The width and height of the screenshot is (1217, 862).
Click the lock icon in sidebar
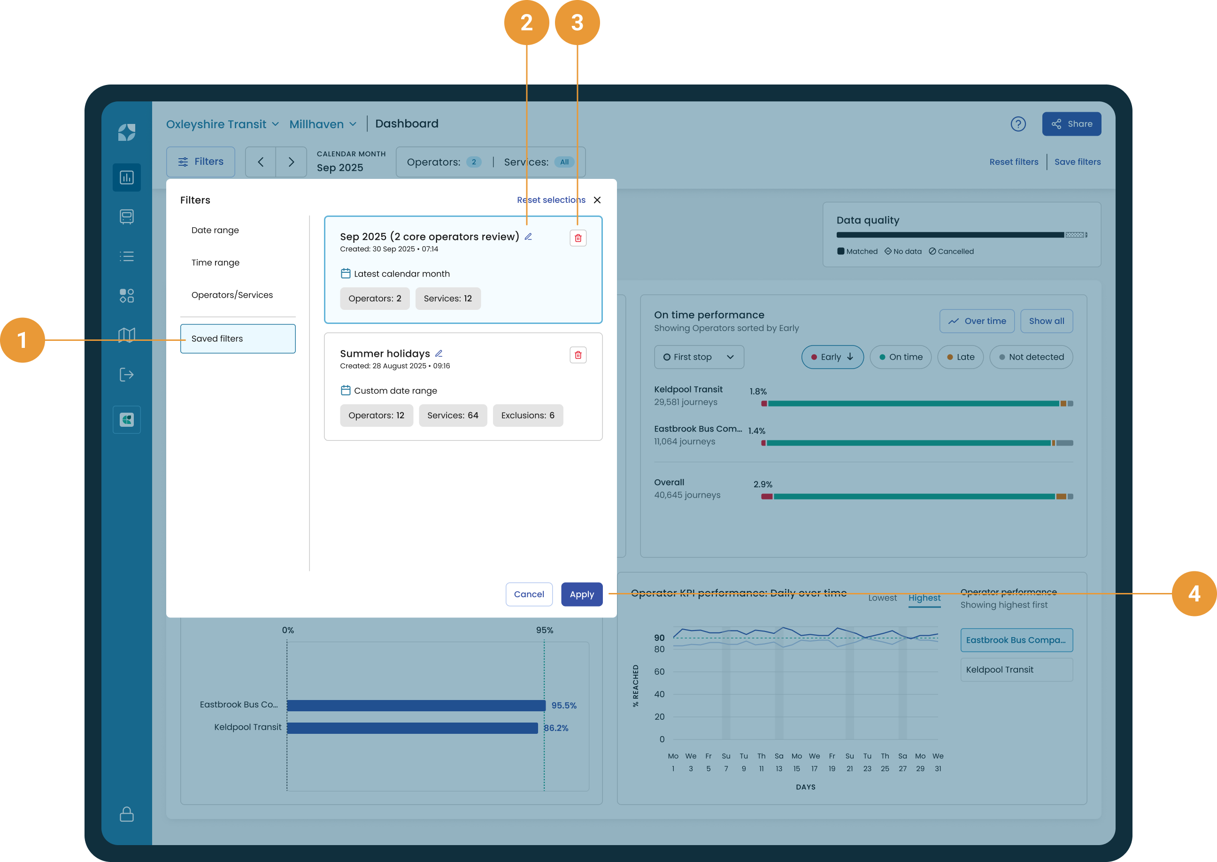[126, 814]
